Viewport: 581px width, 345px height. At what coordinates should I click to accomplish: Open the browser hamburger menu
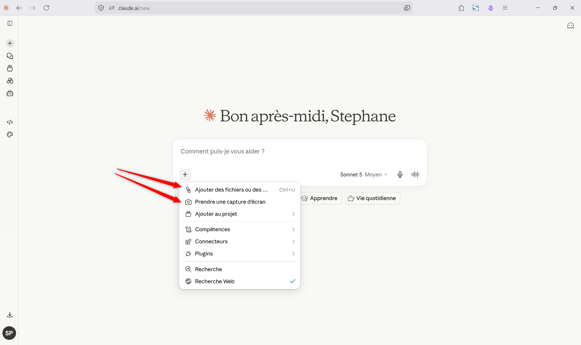[x=505, y=8]
